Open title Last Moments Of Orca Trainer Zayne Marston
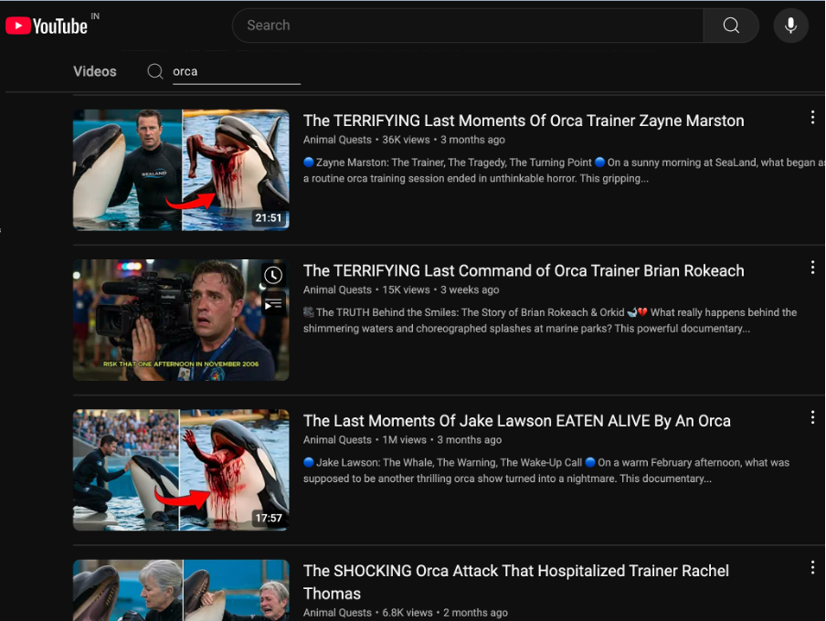 point(524,121)
